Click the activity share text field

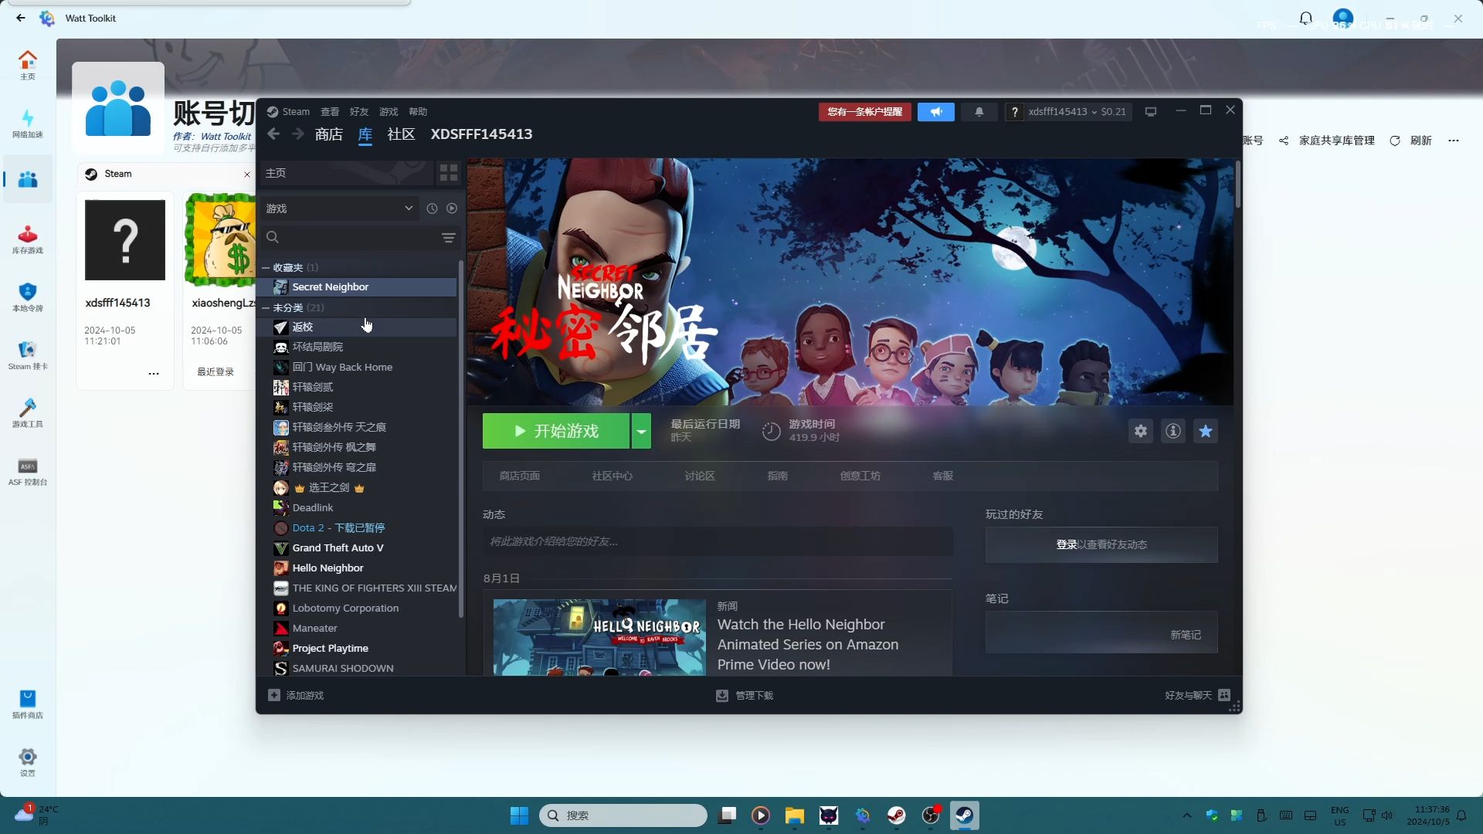(718, 541)
